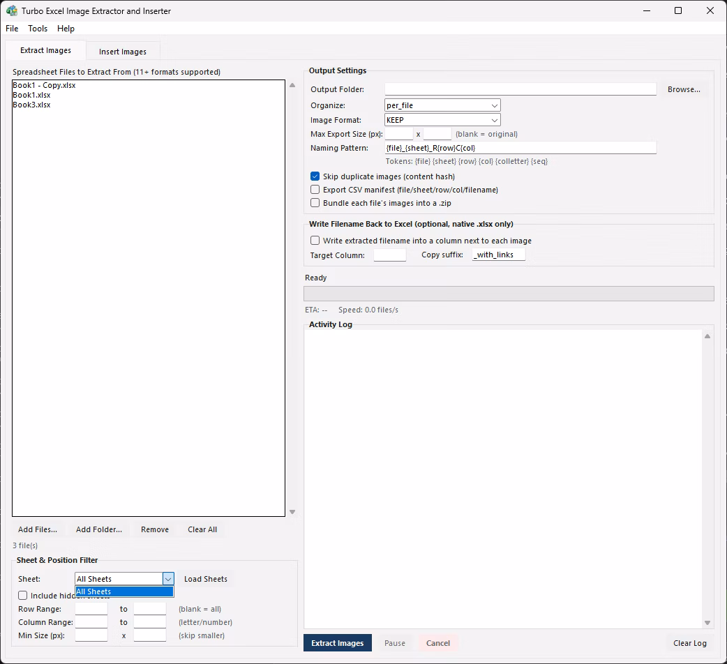Viewport: 727px width, 664px height.
Task: Click the Cancel button
Action: 438,643
